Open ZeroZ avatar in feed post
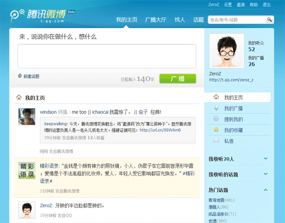Viewport: 285px width, 223px height. (x=27, y=210)
